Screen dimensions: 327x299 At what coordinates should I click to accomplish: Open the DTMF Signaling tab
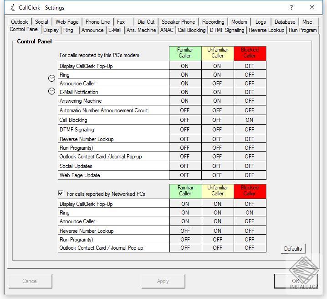click(x=227, y=30)
